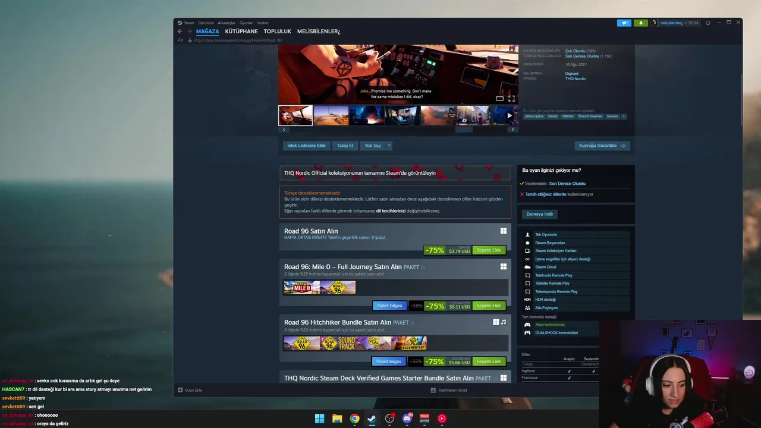761x428 pixels.
Task: Open the Oyunlar menu
Action: coord(246,23)
